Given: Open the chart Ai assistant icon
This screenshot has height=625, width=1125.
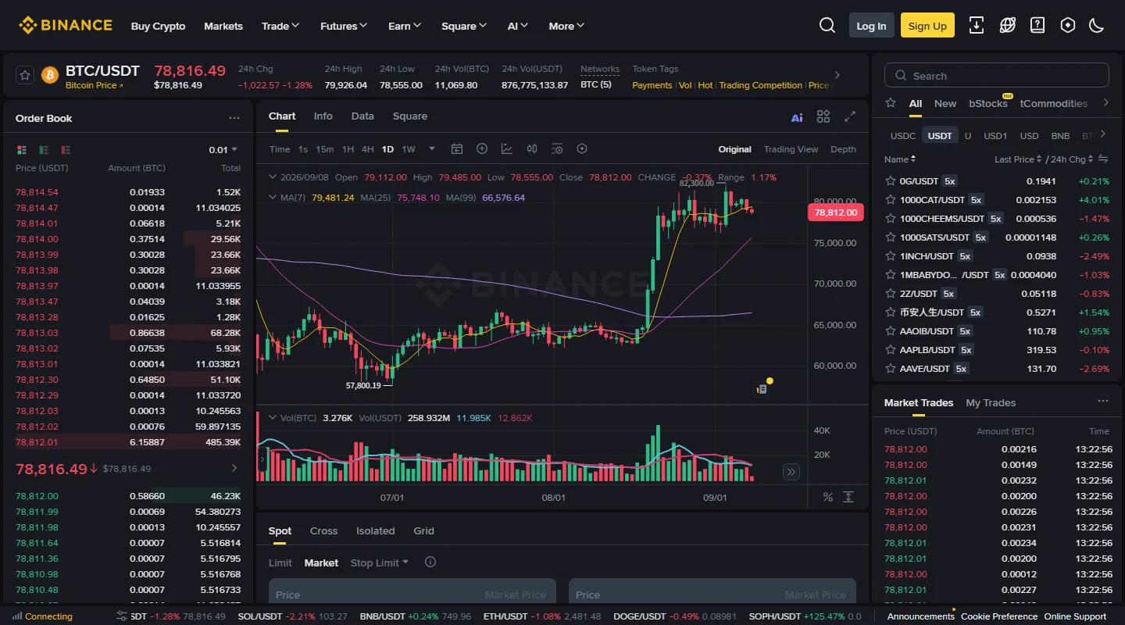Looking at the screenshot, I should coord(797,117).
